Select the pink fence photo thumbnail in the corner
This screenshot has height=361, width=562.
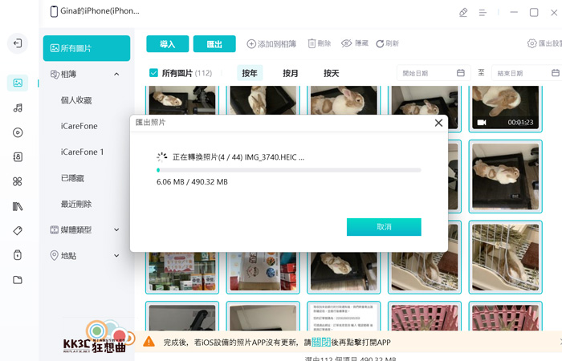[x=505, y=316]
